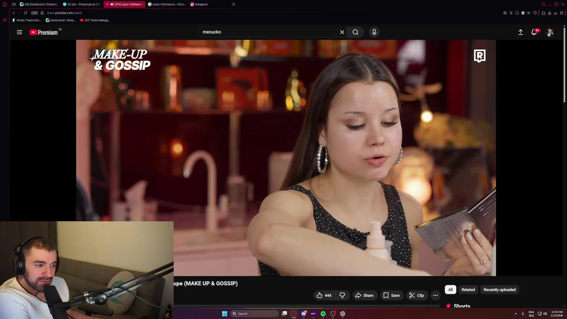The width and height of the screenshot is (567, 319).
Task: Like the video showing 444 likes
Action: coord(324,296)
